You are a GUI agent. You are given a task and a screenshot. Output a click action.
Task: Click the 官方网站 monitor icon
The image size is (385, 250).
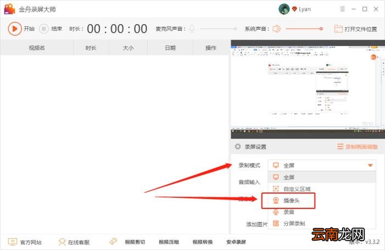[13, 242]
